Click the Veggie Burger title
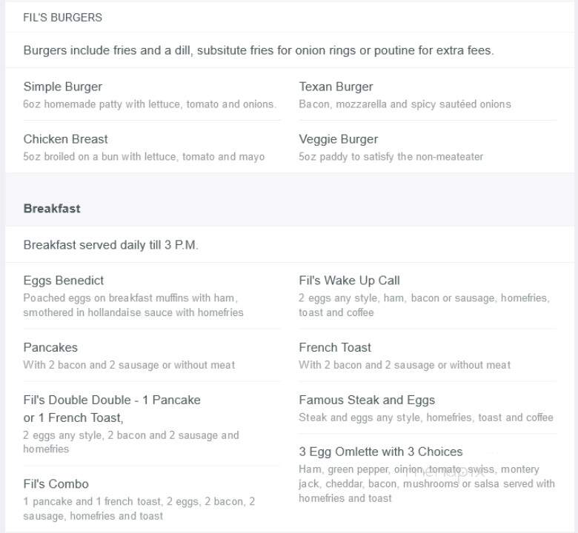This screenshot has height=533, width=578. 339,139
